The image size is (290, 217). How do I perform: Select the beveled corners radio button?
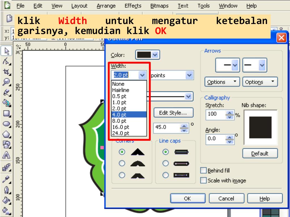122,175
